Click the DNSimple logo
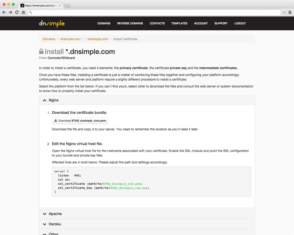This screenshot has width=294, height=235. [52, 23]
